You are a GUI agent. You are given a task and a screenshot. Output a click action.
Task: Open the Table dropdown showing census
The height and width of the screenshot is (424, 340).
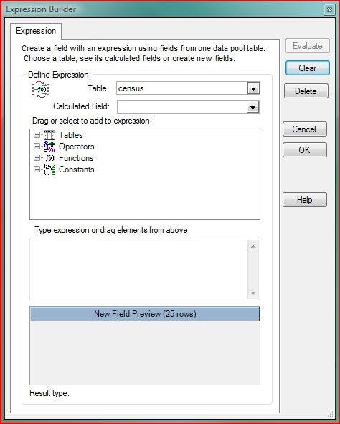coord(253,88)
